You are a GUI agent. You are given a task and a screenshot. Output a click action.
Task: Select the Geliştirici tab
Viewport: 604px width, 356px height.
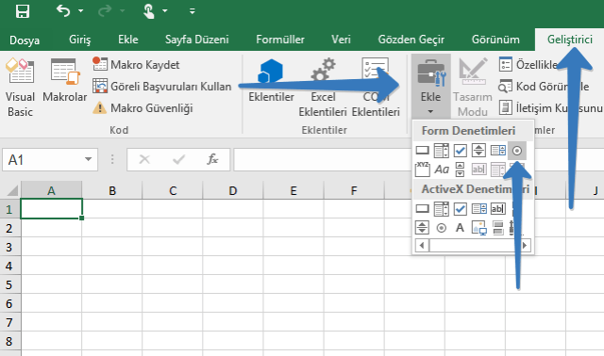coord(570,40)
